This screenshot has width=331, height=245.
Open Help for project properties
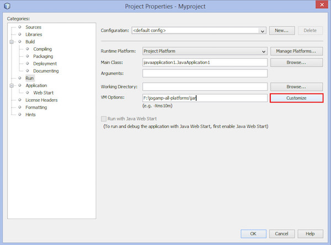pos(310,234)
